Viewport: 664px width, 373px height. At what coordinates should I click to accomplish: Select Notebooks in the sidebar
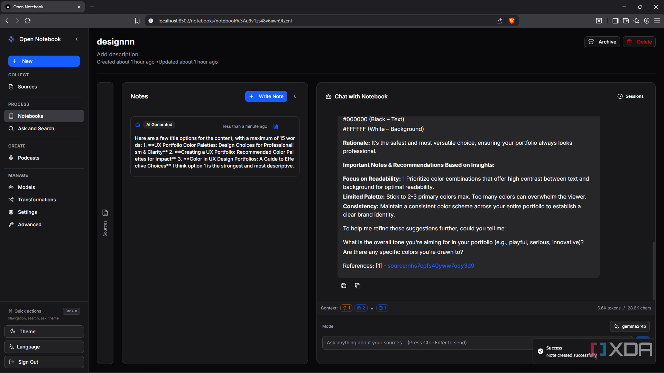44,116
